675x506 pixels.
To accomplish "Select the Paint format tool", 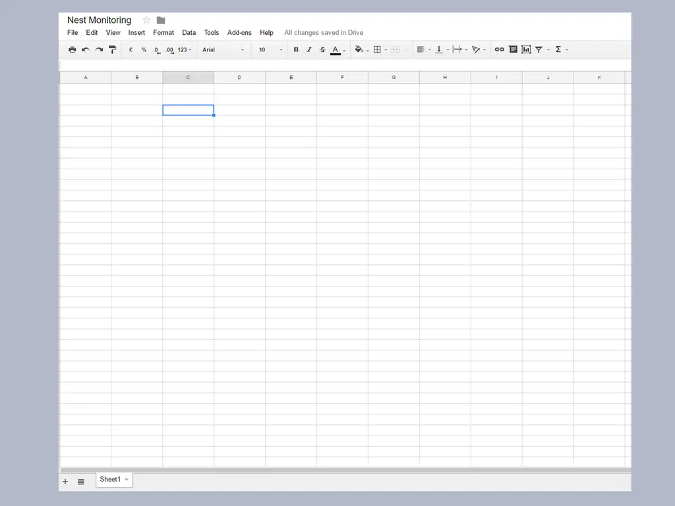I will [x=113, y=49].
